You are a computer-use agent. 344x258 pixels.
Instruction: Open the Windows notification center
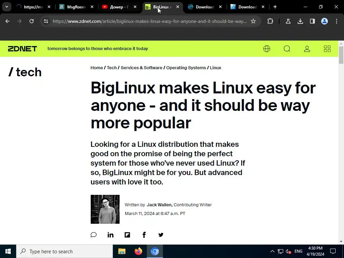click(333, 251)
